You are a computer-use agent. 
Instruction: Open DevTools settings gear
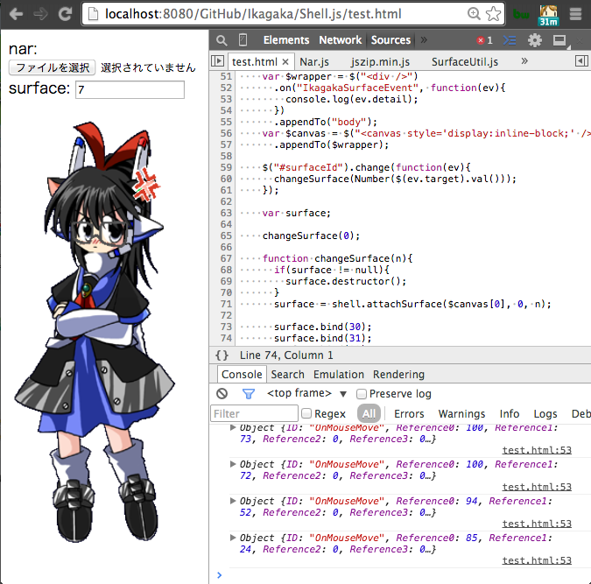[x=534, y=40]
